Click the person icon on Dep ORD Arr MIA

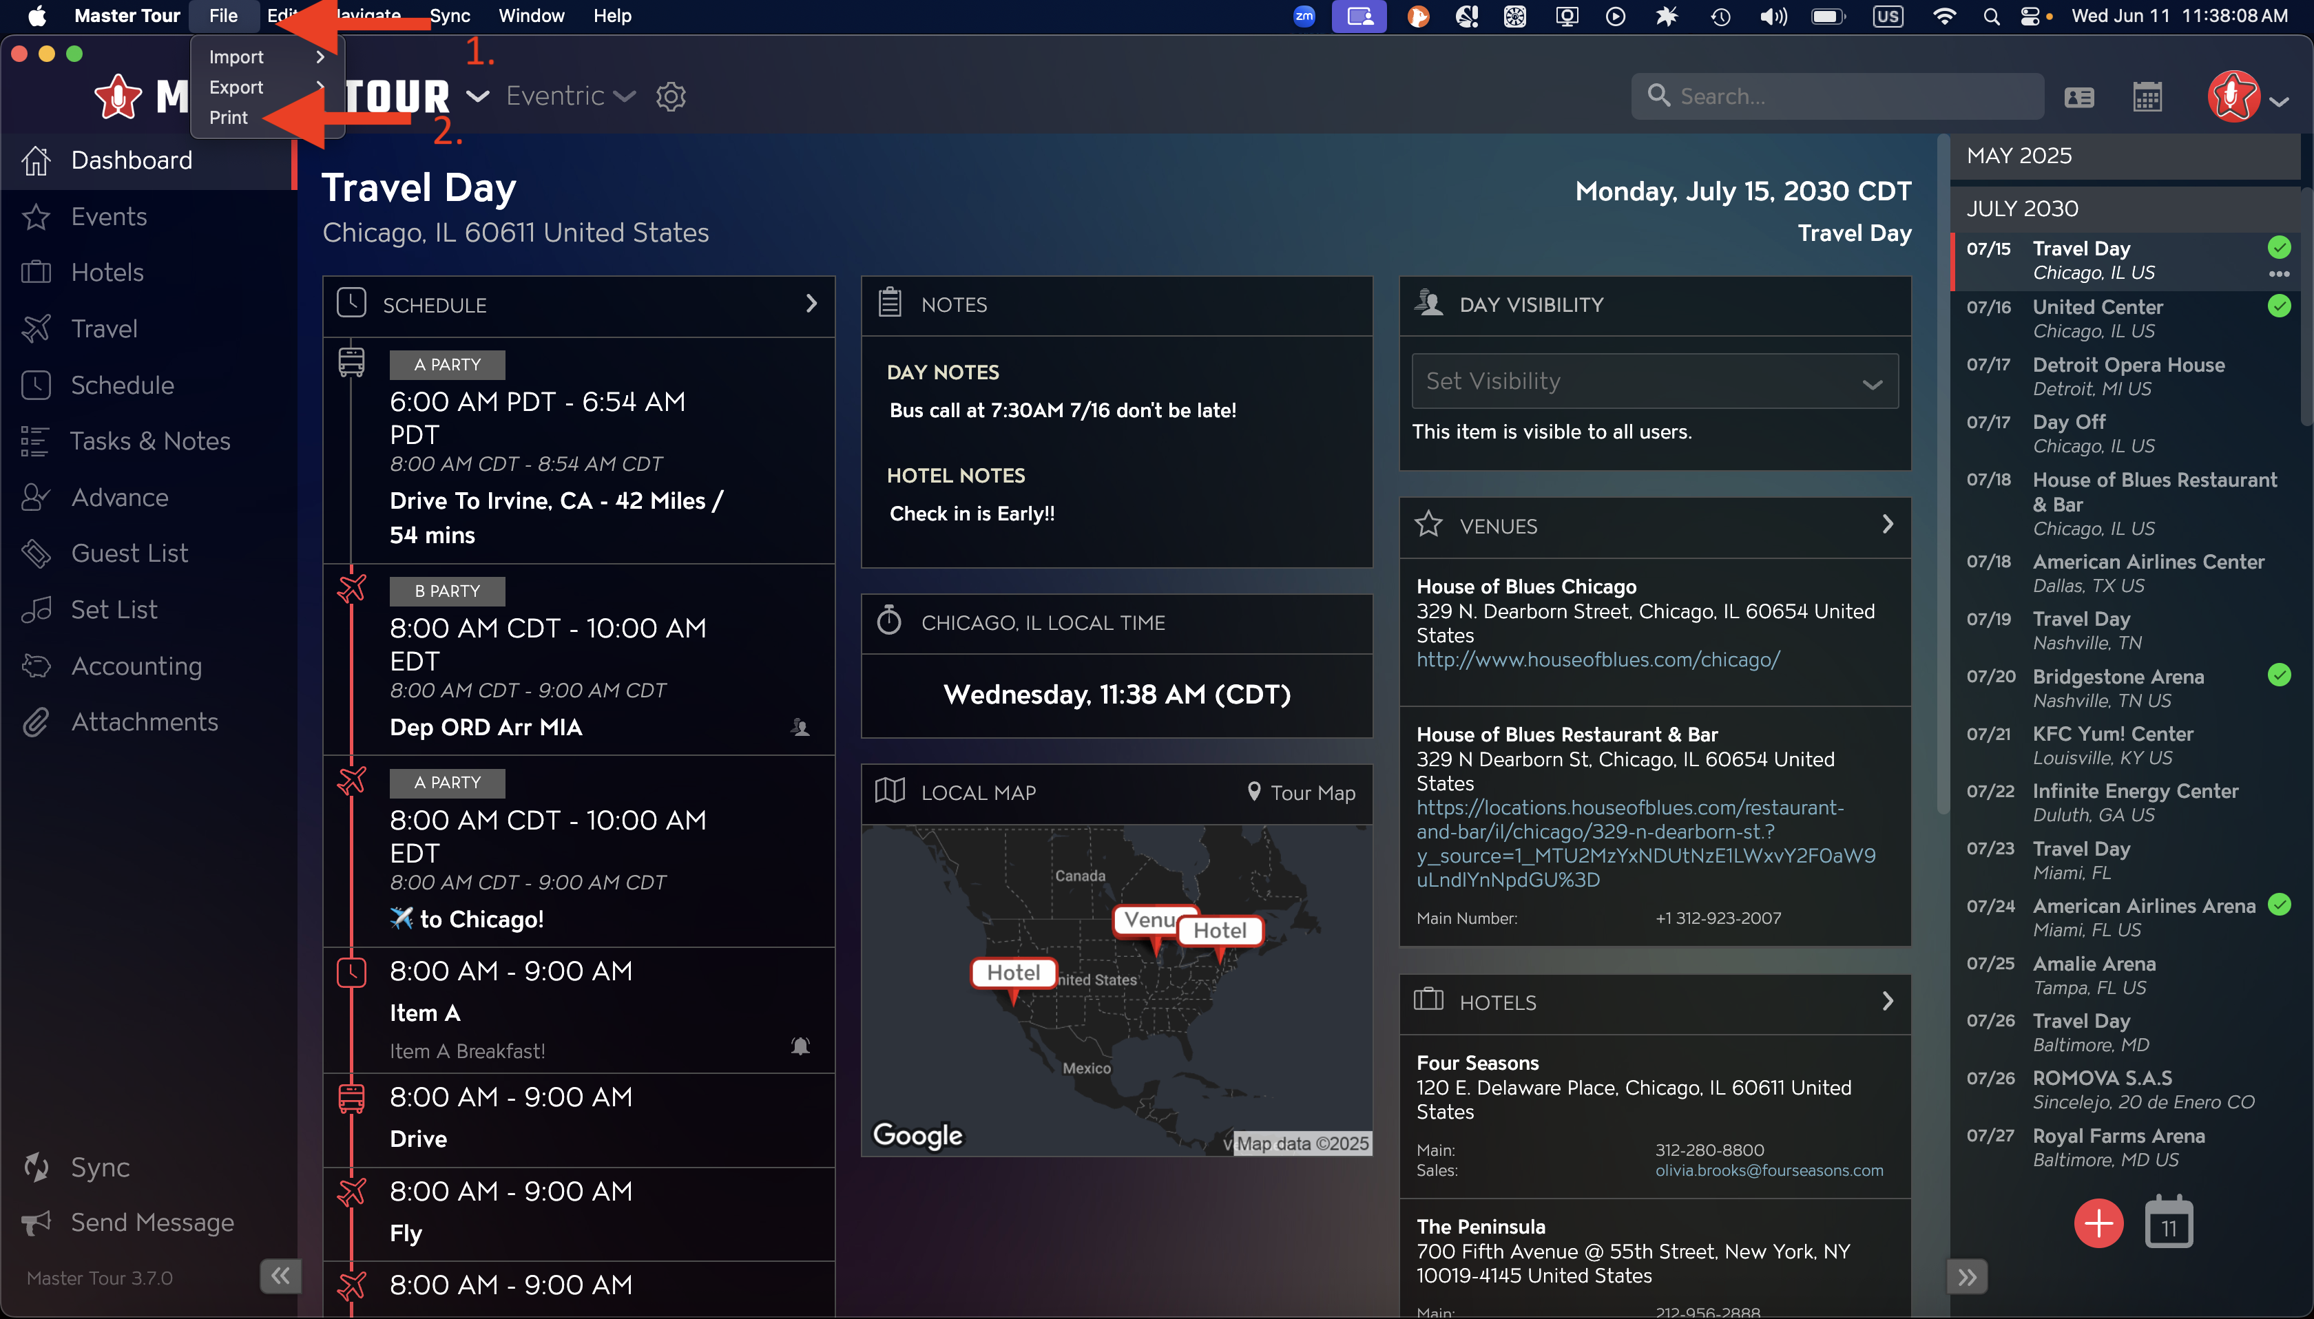point(800,728)
